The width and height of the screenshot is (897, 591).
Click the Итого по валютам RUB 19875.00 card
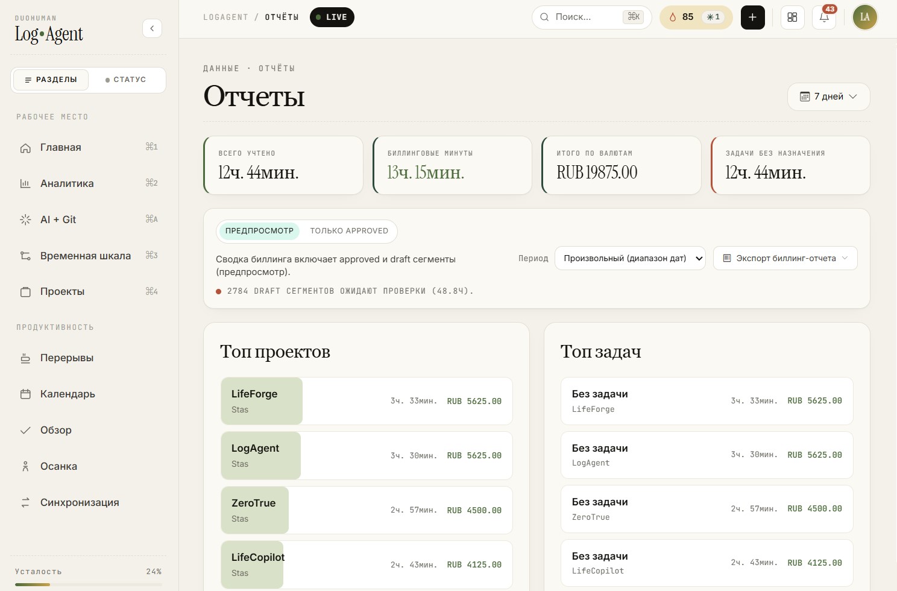(622, 165)
